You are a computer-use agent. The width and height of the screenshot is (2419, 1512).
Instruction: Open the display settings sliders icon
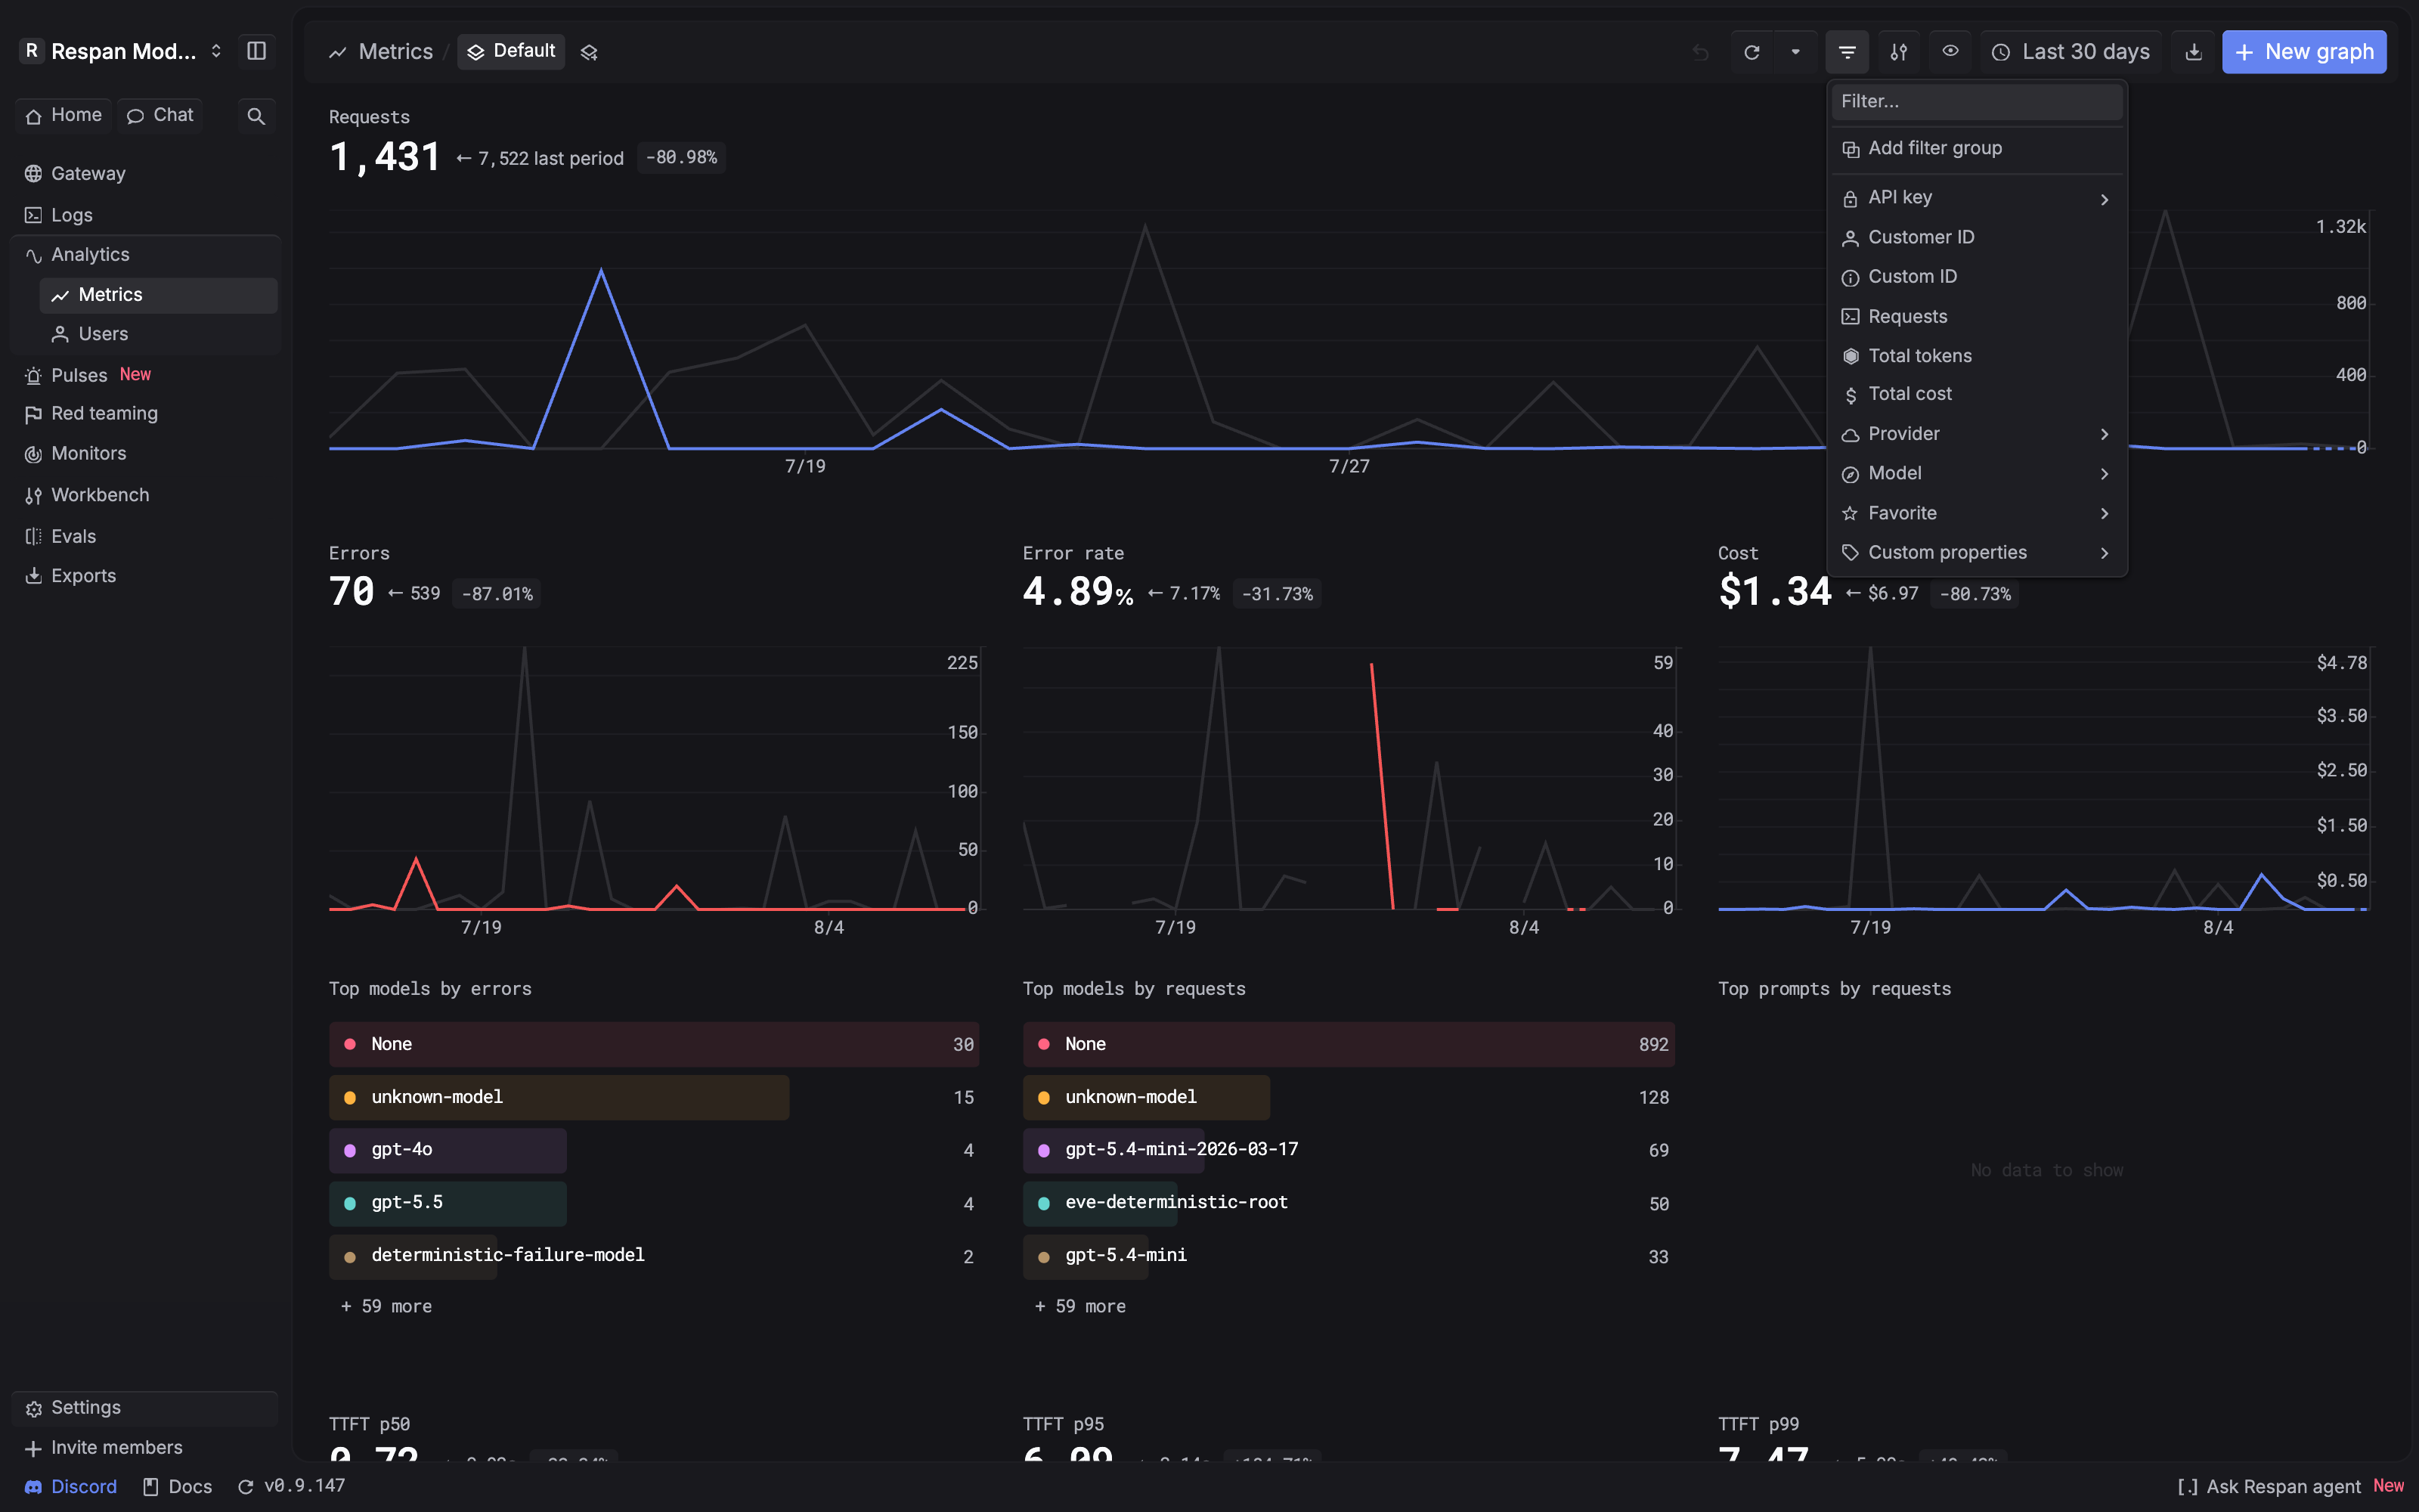(x=1898, y=52)
